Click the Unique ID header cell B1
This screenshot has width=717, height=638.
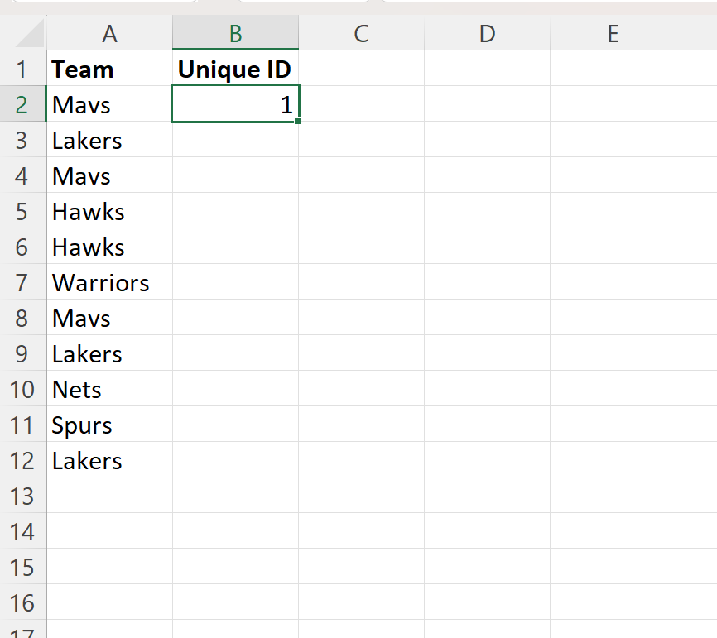234,70
